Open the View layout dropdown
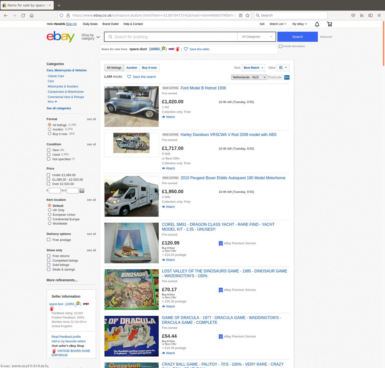 pos(283,68)
